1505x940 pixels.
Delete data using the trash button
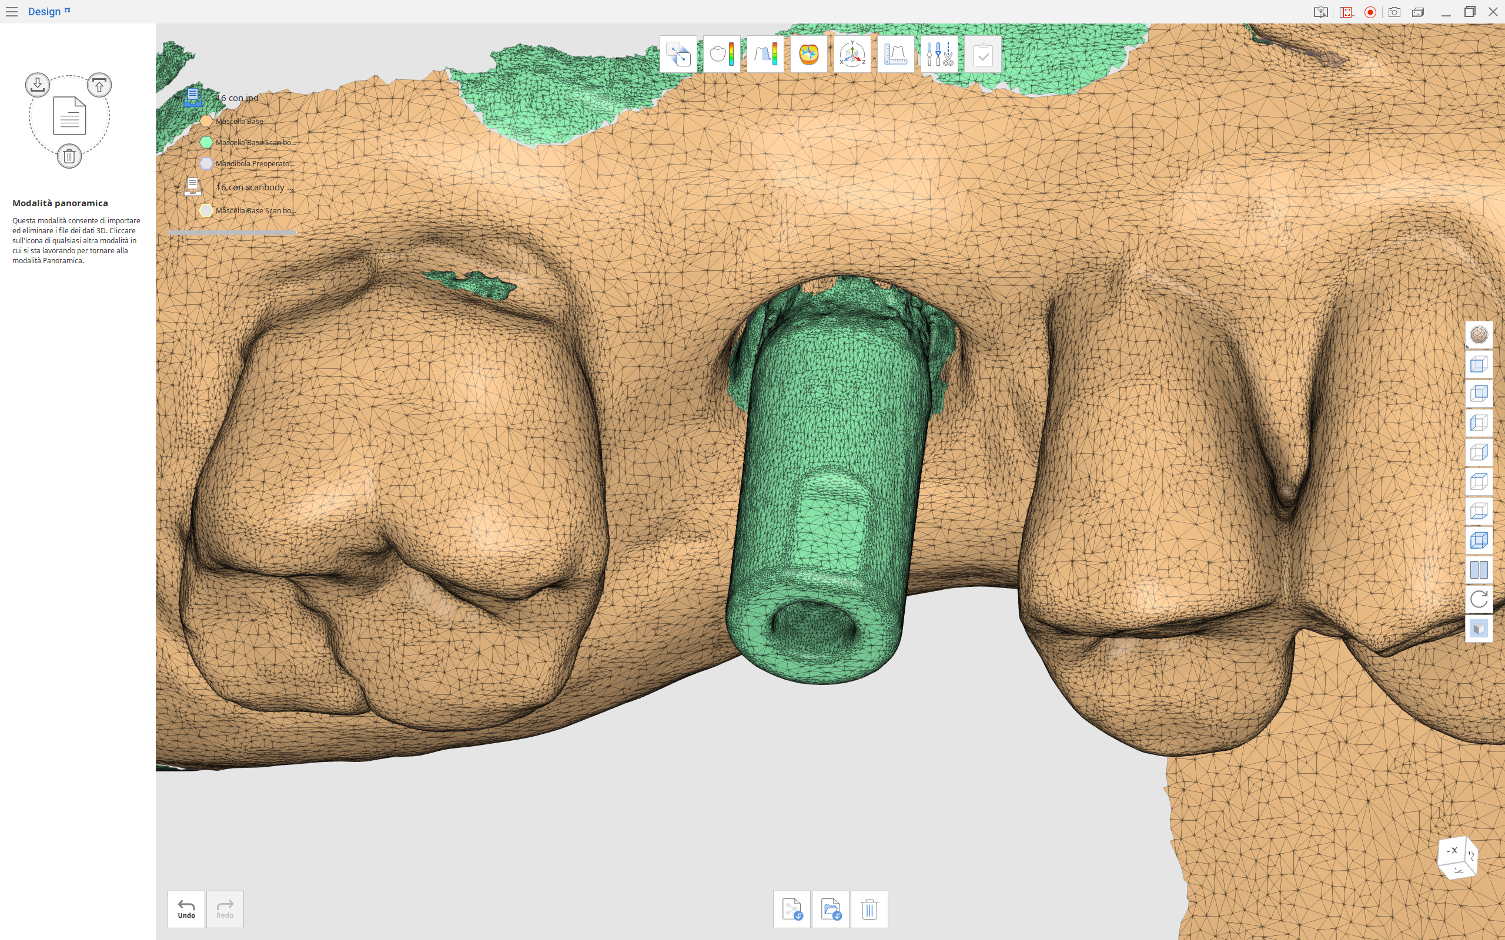coord(869,908)
